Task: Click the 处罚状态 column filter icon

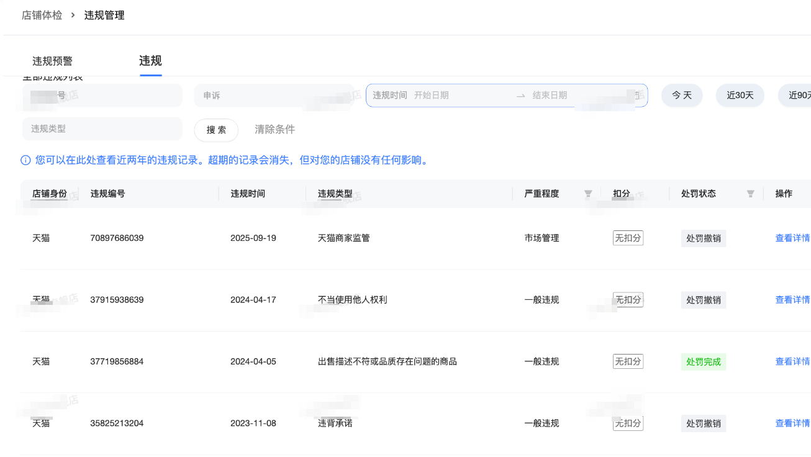Action: pos(750,194)
